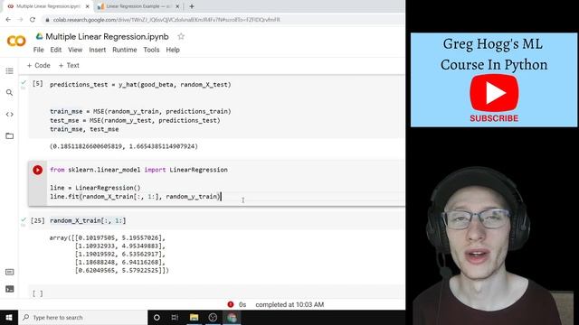579x325 pixels.
Task: Click the 'completed at 10:03 AM' status text
Action: (x=289, y=304)
